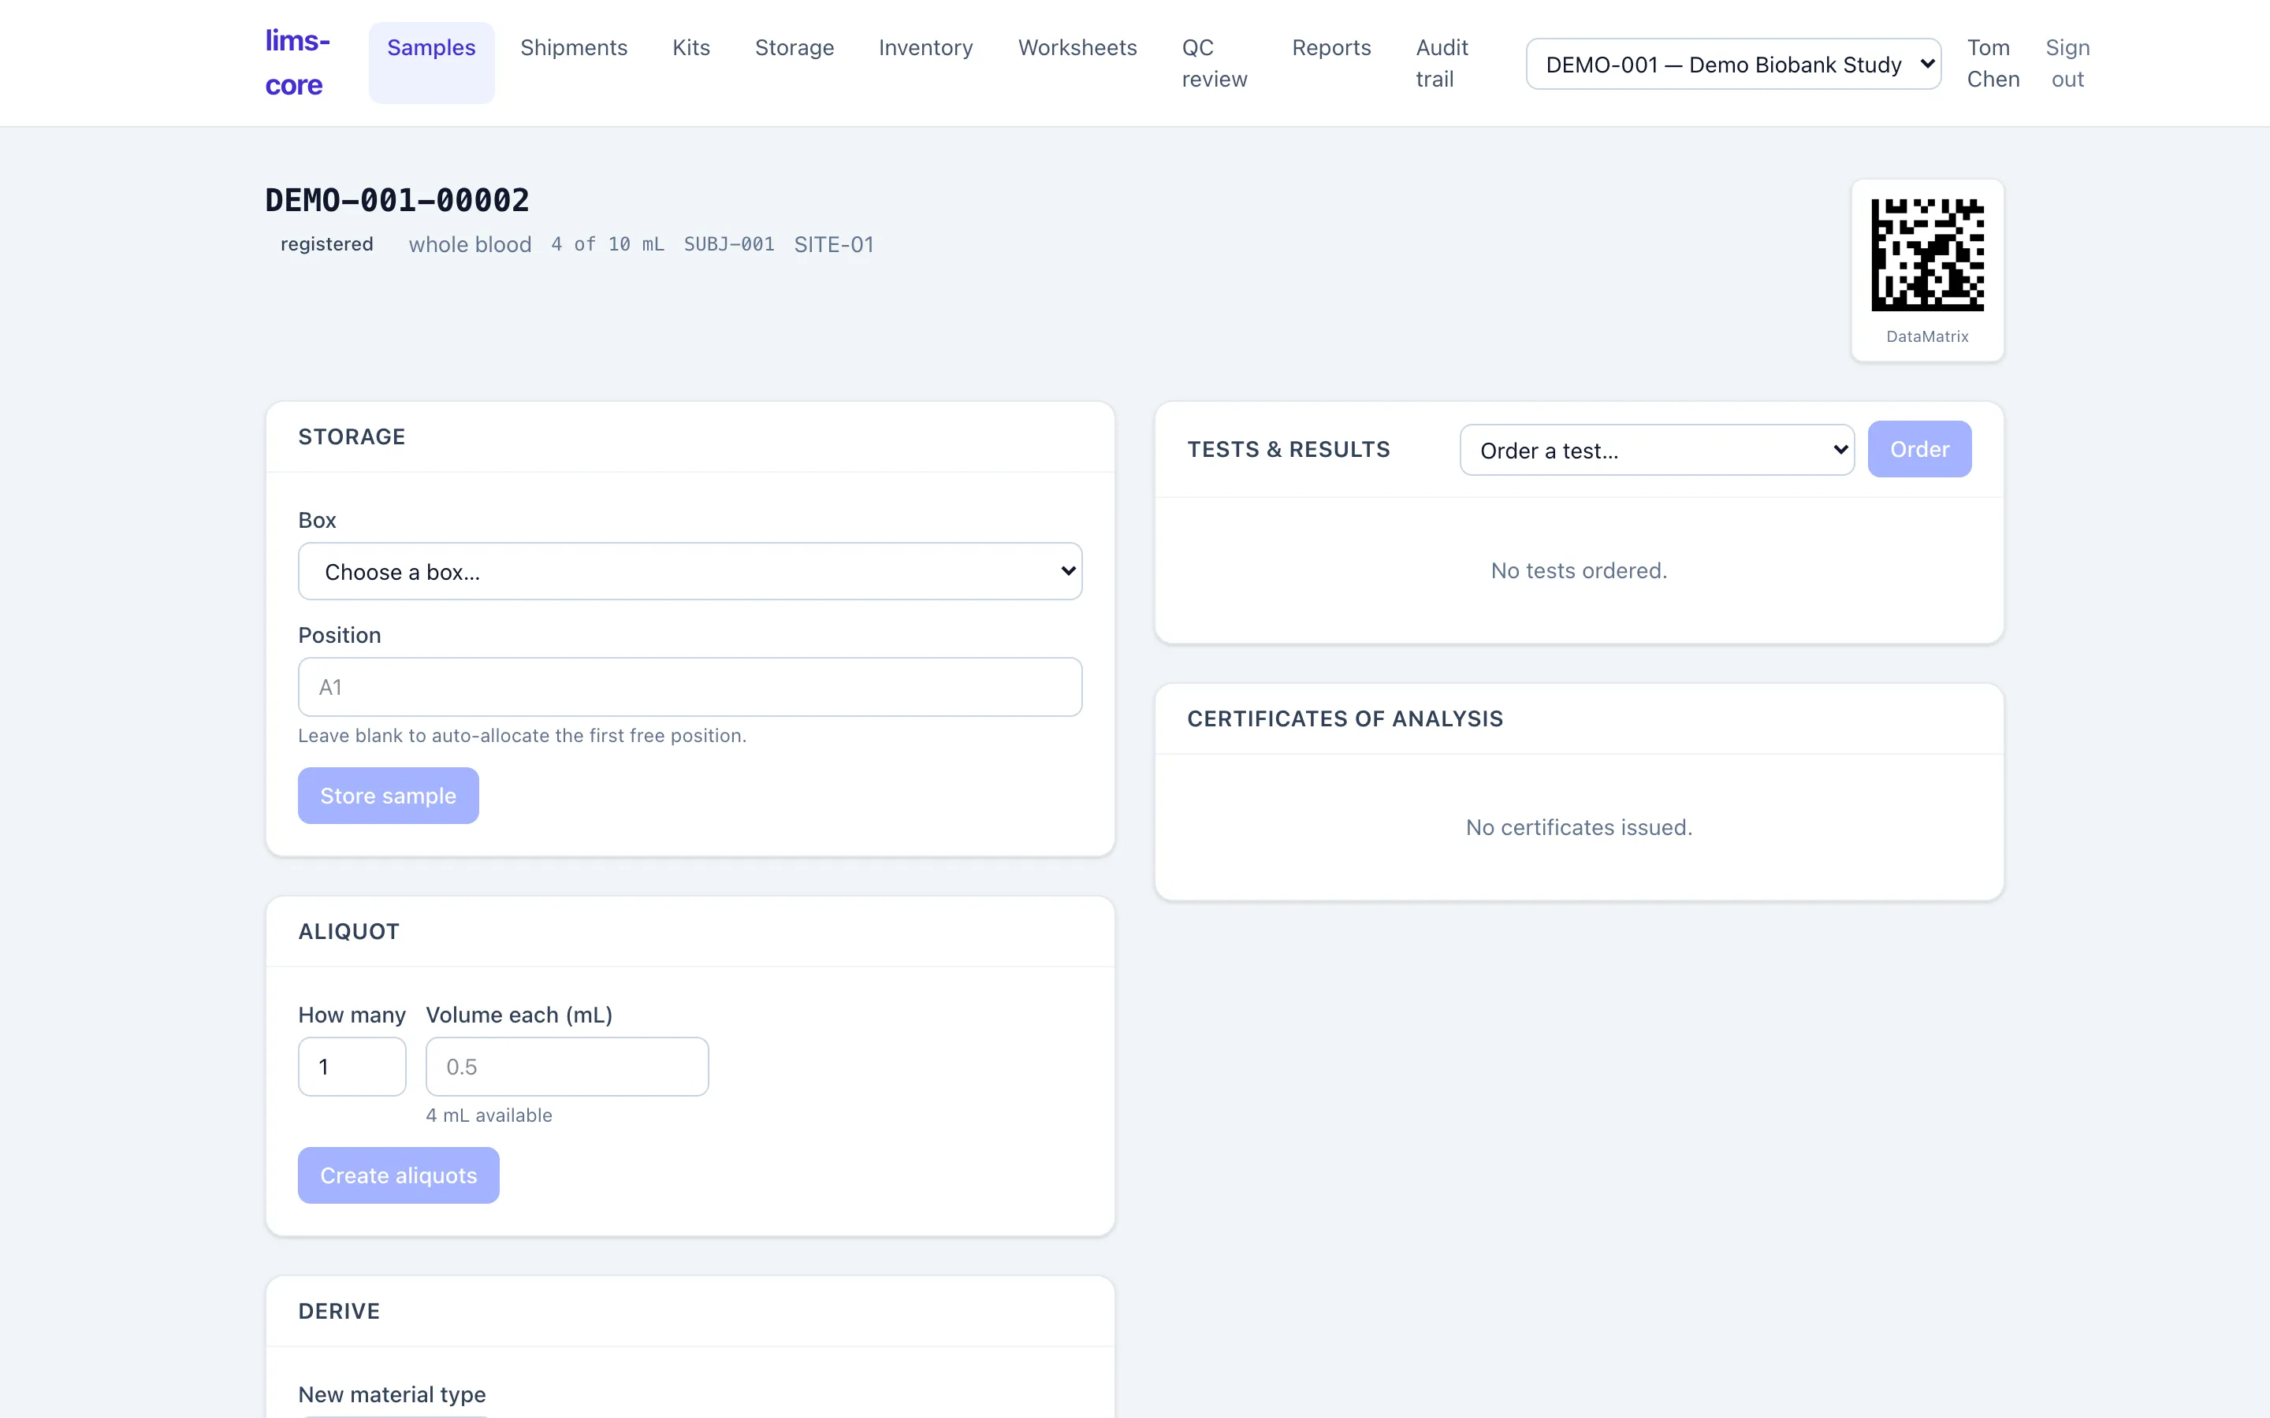
Task: Open the Shipments section
Action: [x=574, y=48]
